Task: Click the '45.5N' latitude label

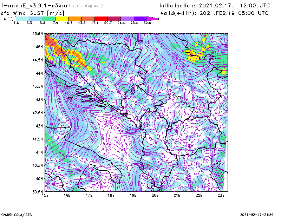Action: (x=38, y=33)
